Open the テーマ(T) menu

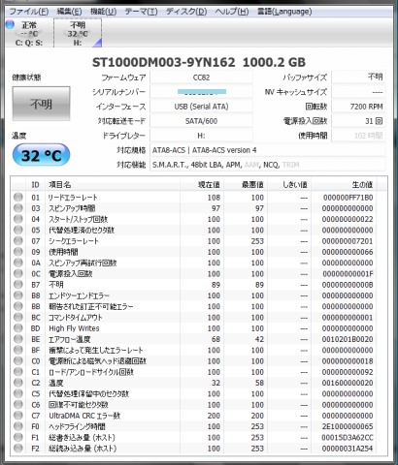click(x=142, y=12)
